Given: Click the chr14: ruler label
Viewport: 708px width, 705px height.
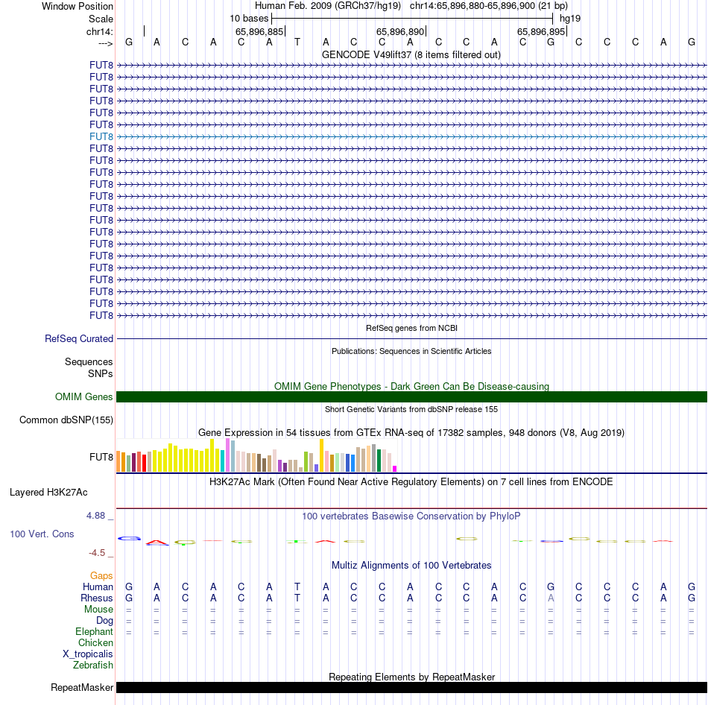Looking at the screenshot, I should pyautogui.click(x=100, y=31).
